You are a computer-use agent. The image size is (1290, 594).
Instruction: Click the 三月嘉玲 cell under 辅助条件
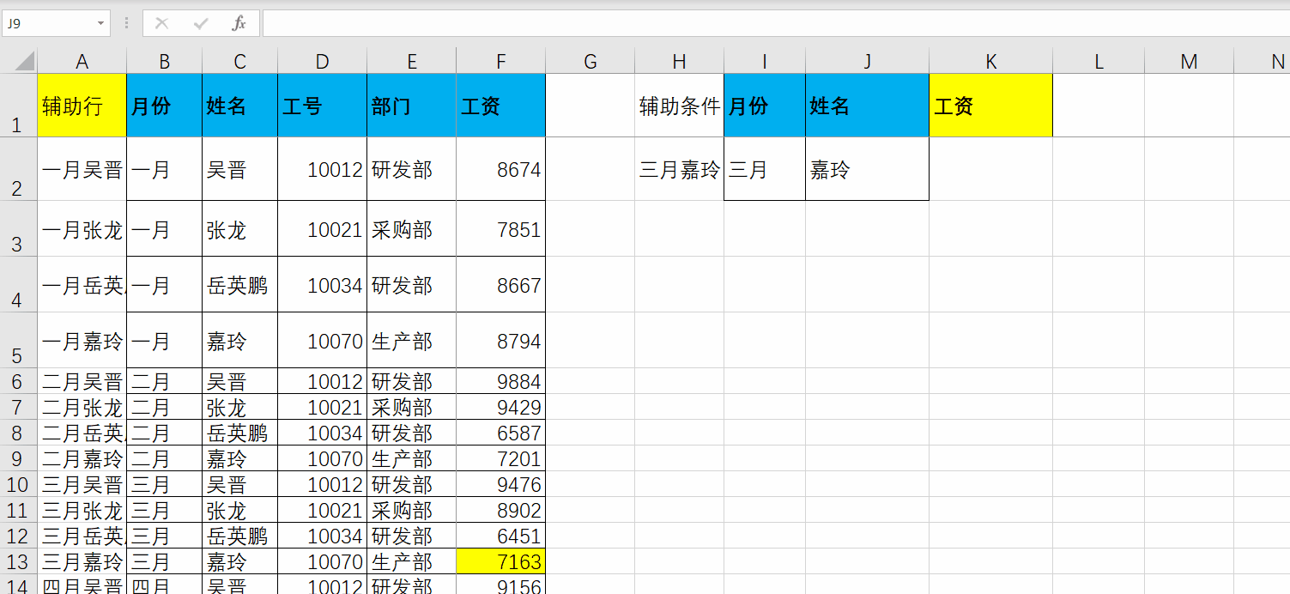[679, 170]
